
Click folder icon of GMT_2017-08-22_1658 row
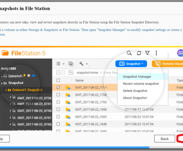68,110
